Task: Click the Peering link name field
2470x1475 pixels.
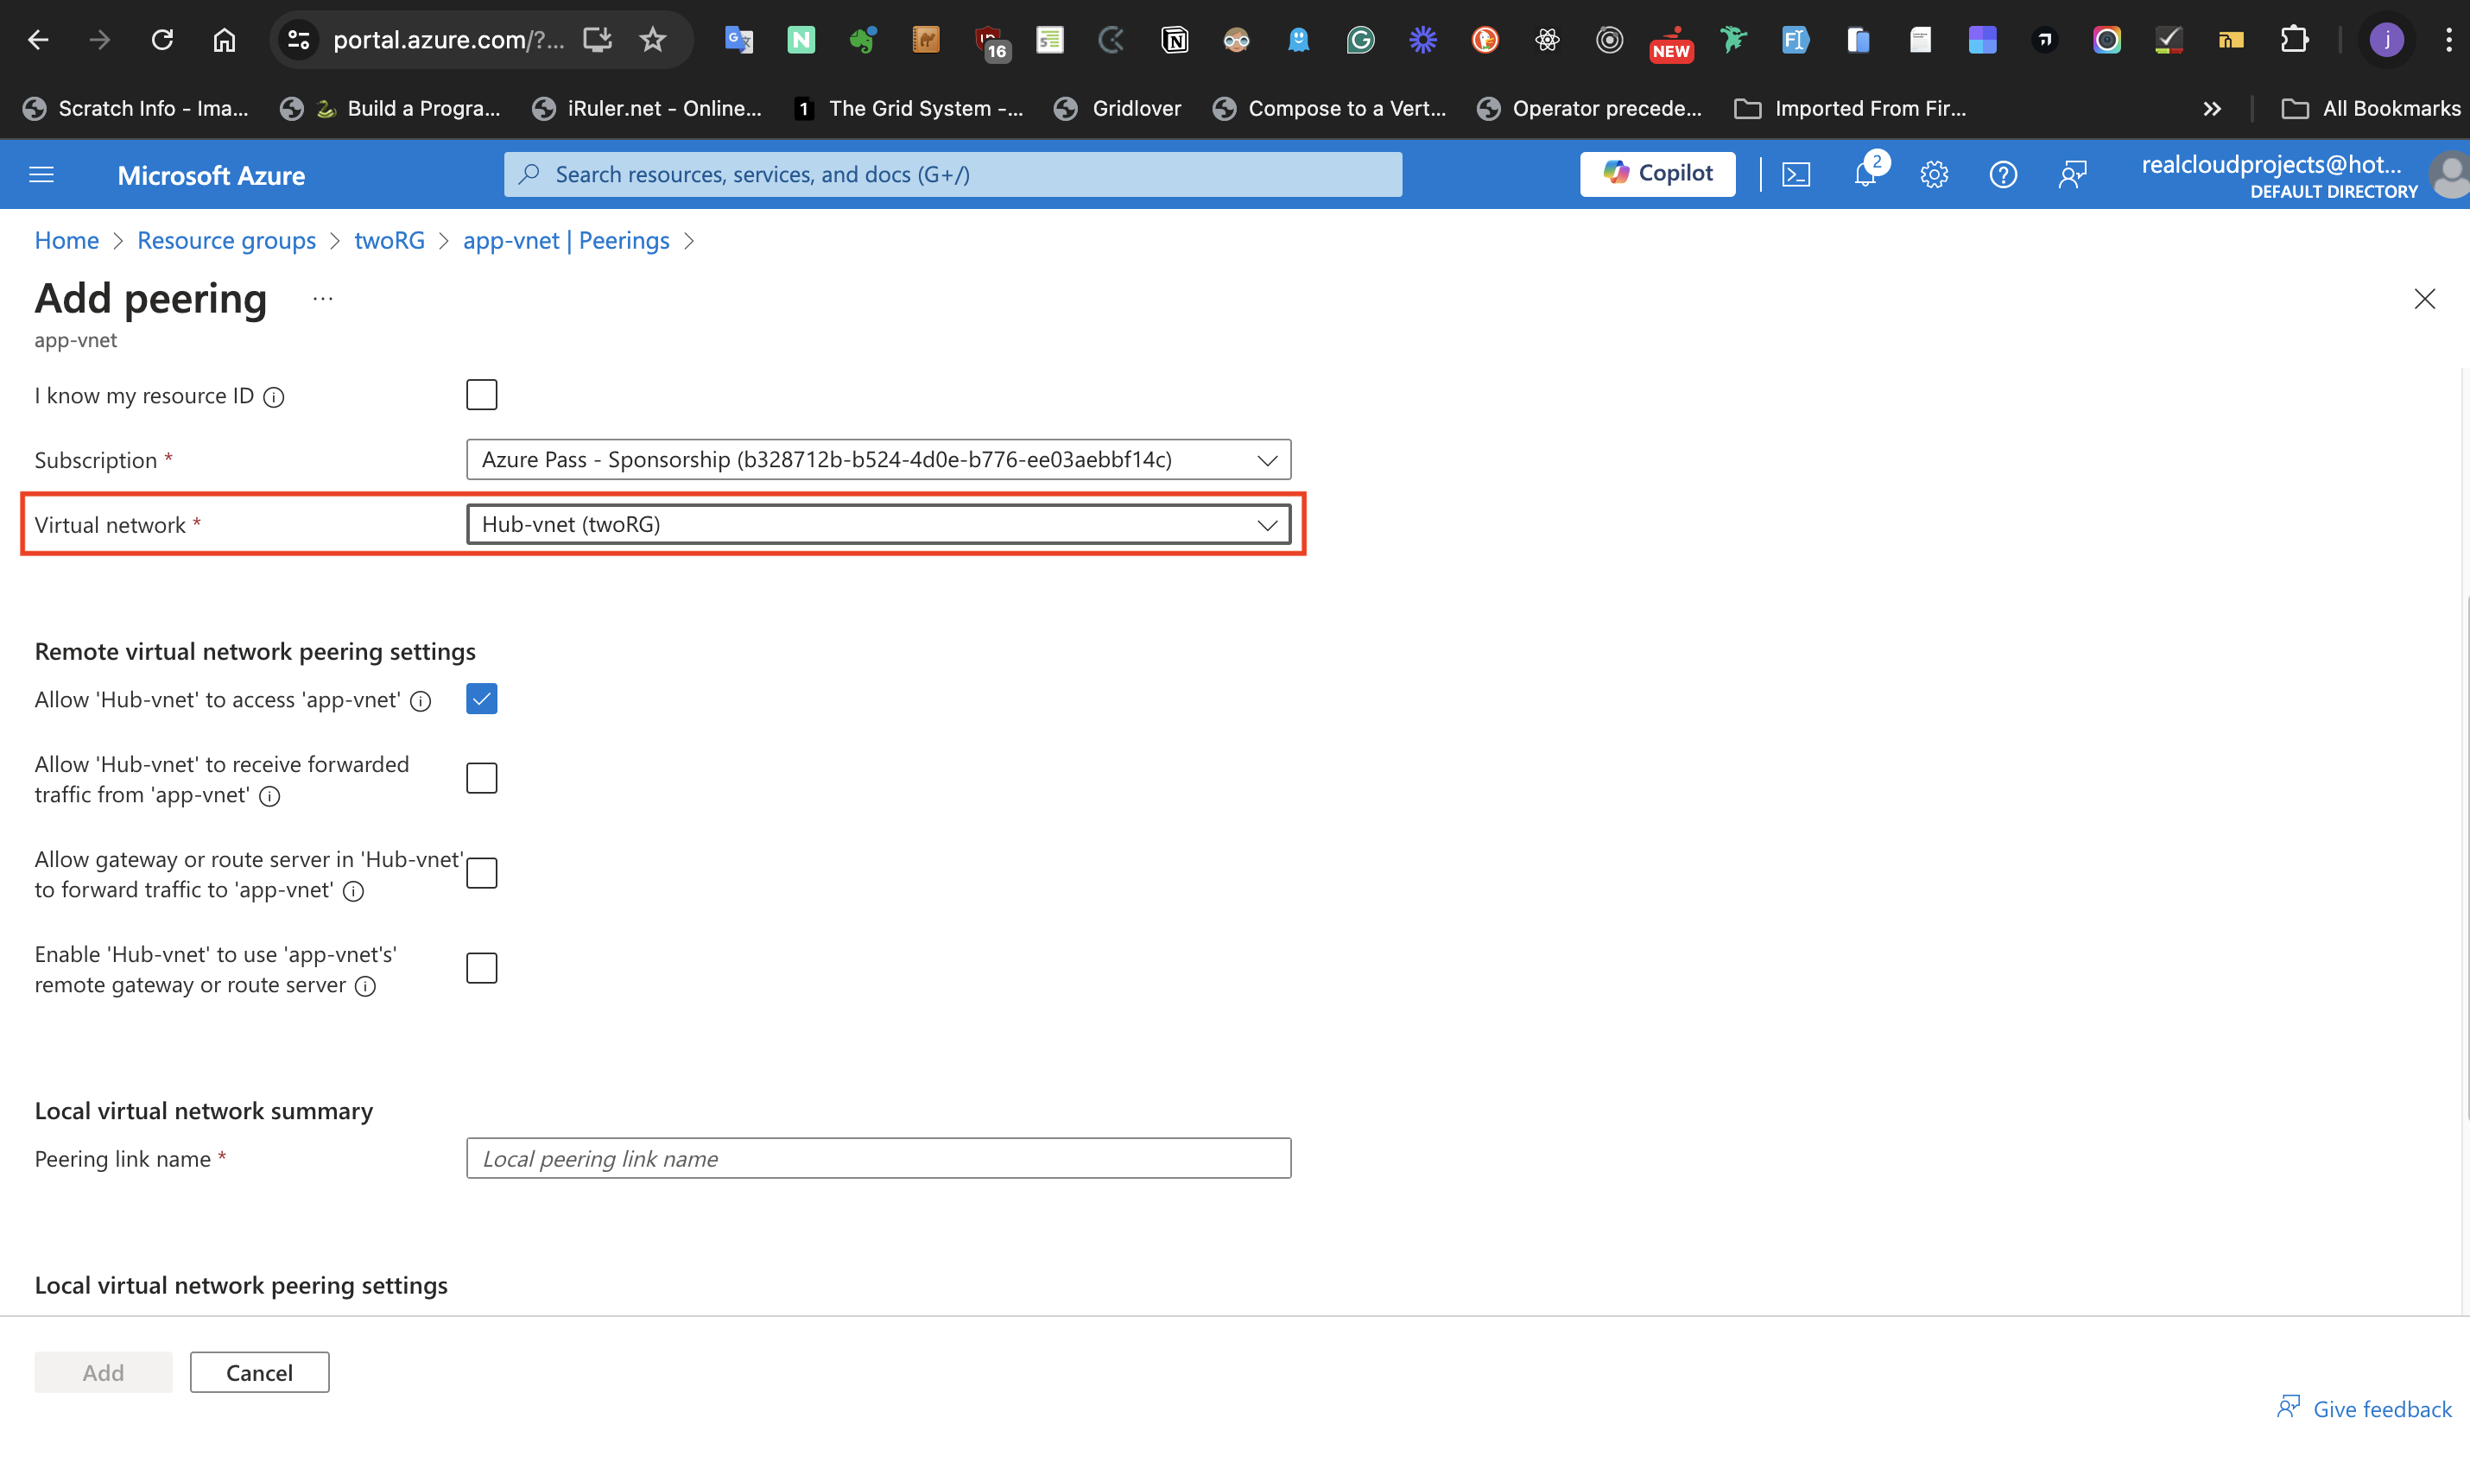Action: click(x=877, y=1158)
